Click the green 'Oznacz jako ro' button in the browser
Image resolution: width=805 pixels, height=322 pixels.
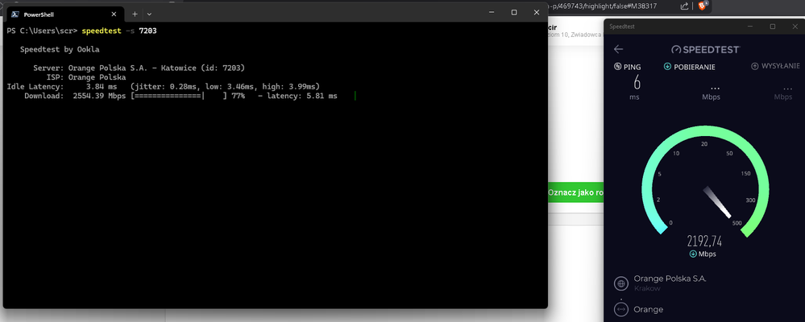coord(575,192)
